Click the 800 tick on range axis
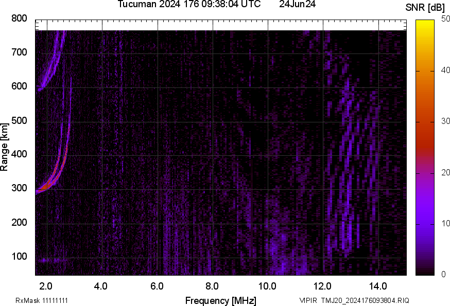Image resolution: width=450 pixels, height=306 pixels. [19, 19]
